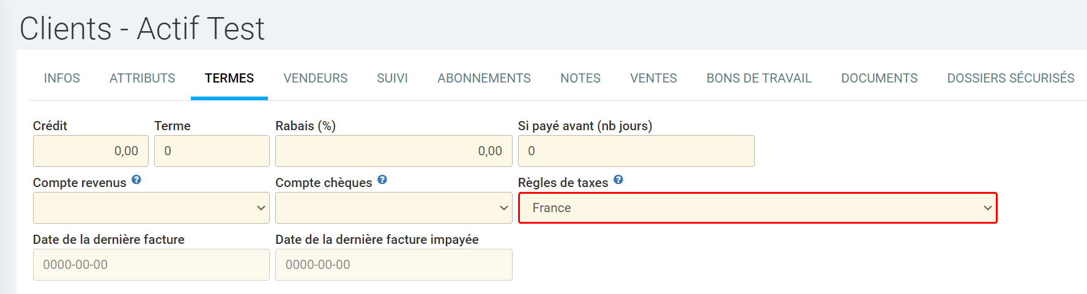This screenshot has width=1087, height=294.
Task: Switch to the ABONNEMENTS tab
Action: [484, 78]
